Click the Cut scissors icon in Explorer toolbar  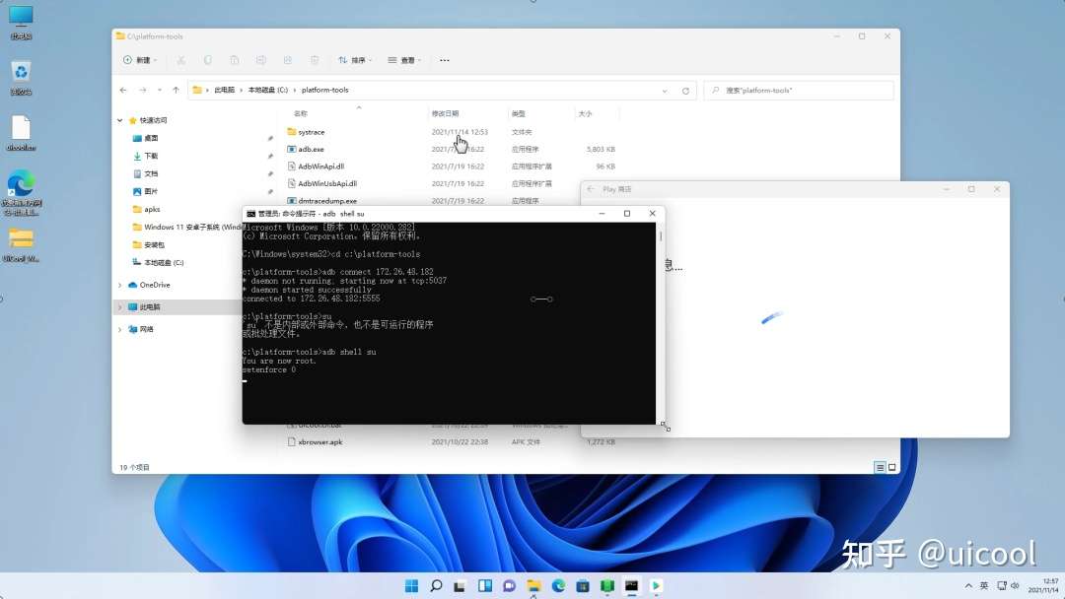click(180, 60)
